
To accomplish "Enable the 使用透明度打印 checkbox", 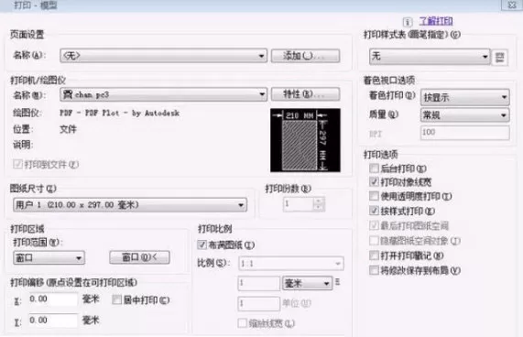I will point(375,196).
